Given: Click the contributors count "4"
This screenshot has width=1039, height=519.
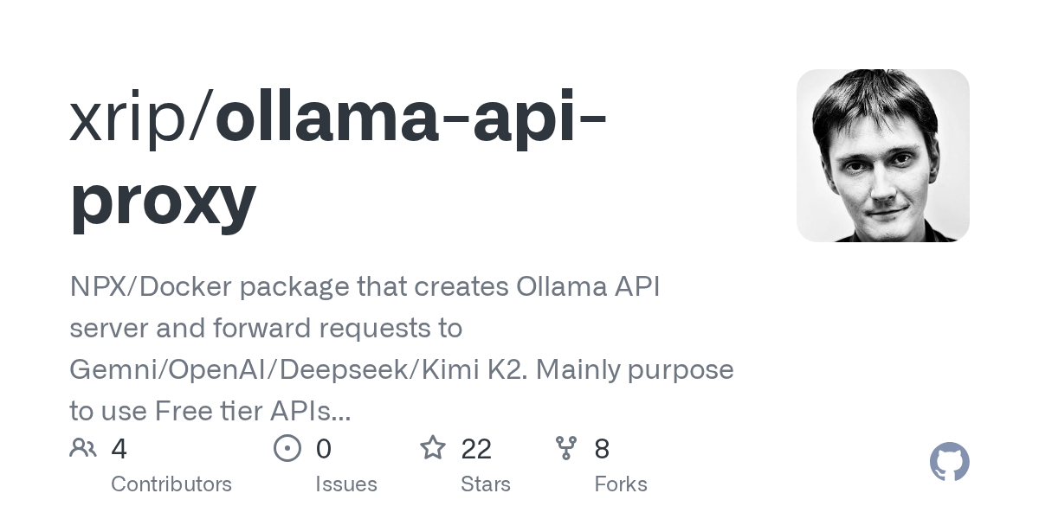Looking at the screenshot, I should pos(119,449).
